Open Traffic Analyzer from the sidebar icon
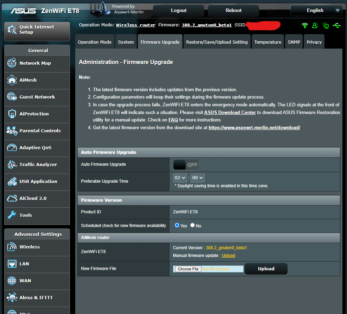347x314 pixels. pos(12,165)
